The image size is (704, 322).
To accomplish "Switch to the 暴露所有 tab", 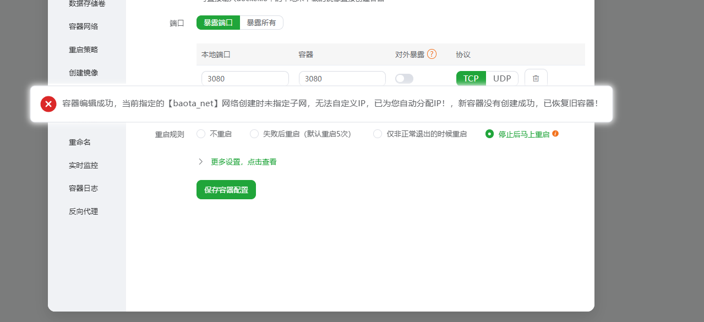I will (x=261, y=23).
